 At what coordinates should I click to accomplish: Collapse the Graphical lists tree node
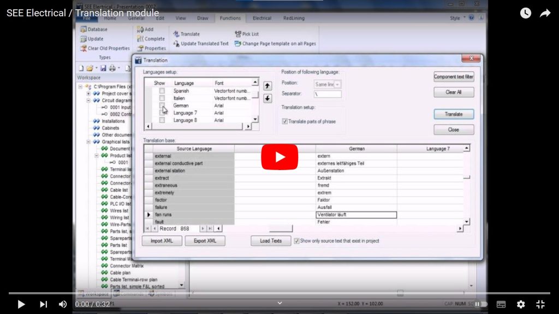[88, 142]
